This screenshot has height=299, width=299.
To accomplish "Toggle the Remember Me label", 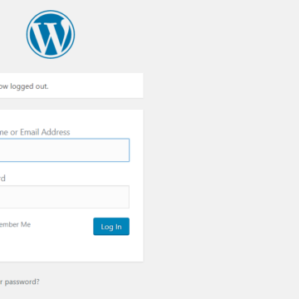I will 15,224.
